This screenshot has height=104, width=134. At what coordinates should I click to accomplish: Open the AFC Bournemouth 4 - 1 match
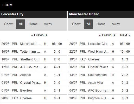33,67
